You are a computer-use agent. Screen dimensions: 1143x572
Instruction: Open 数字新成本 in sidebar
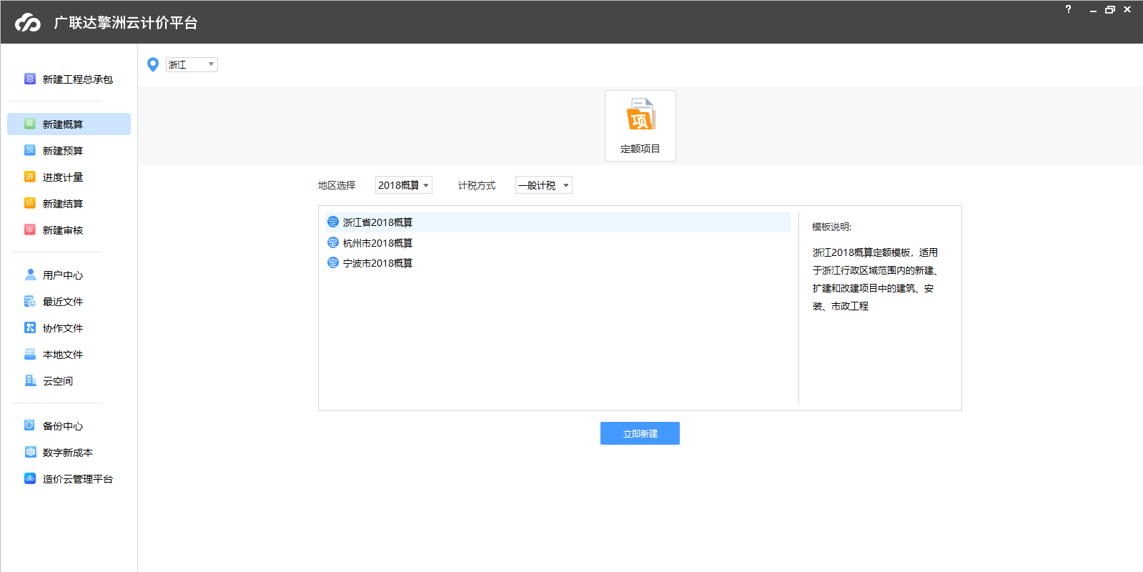coord(67,453)
